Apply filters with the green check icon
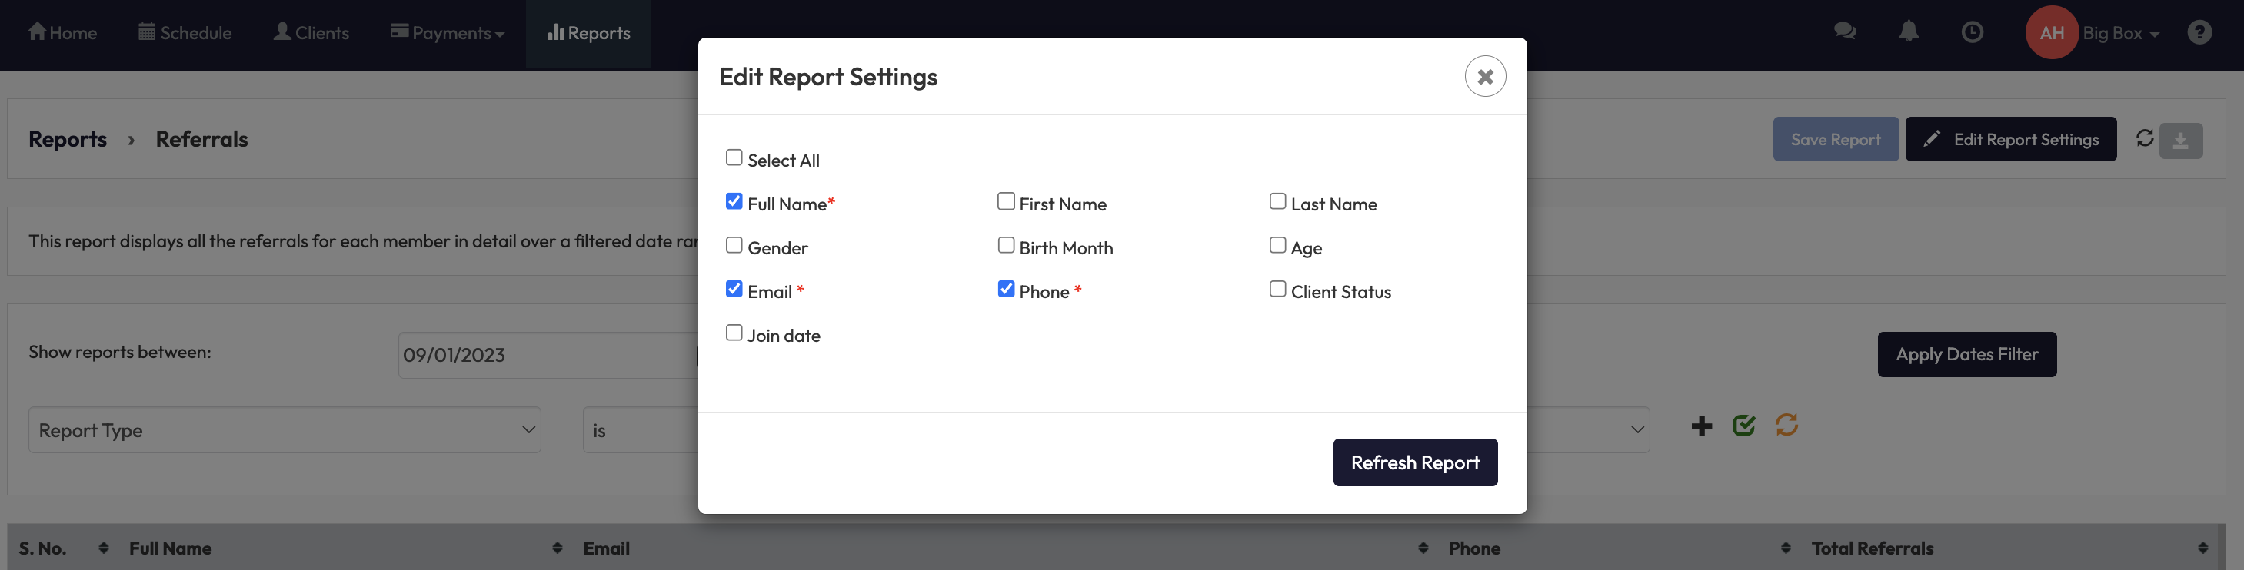 click(1743, 426)
